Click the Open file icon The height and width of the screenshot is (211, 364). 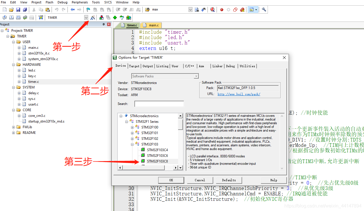[12, 10]
